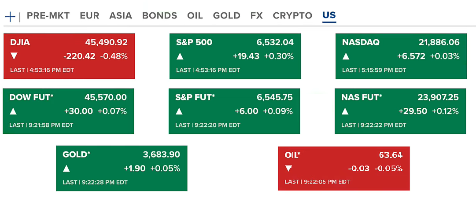This screenshot has width=476, height=202.
Task: Click the NASDAQ price 21,886.06
Action: [439, 43]
